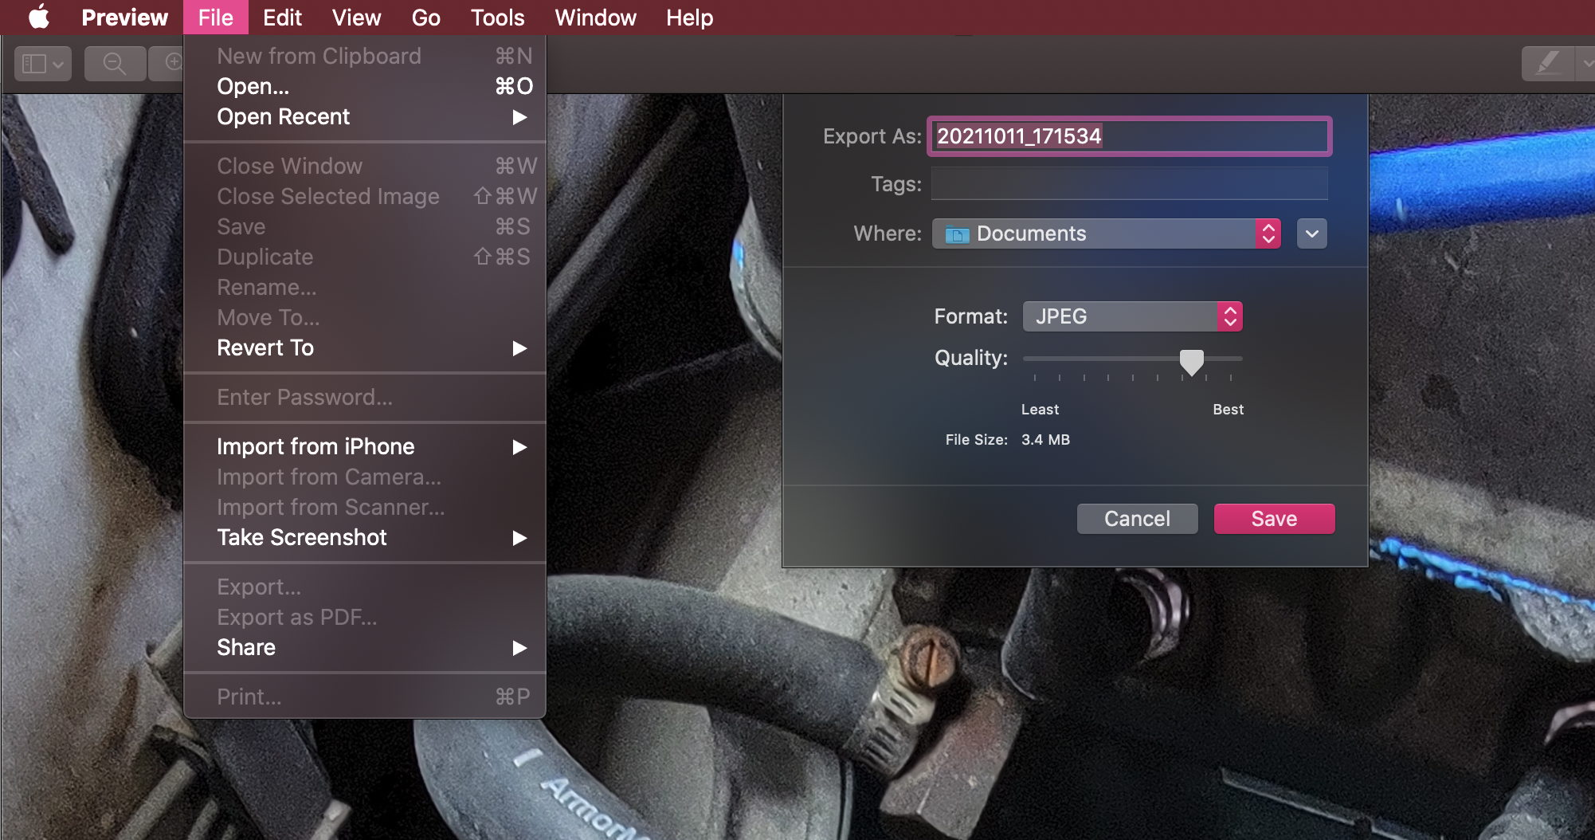Click the zoom out magnifier icon
1595x840 pixels.
[115, 63]
